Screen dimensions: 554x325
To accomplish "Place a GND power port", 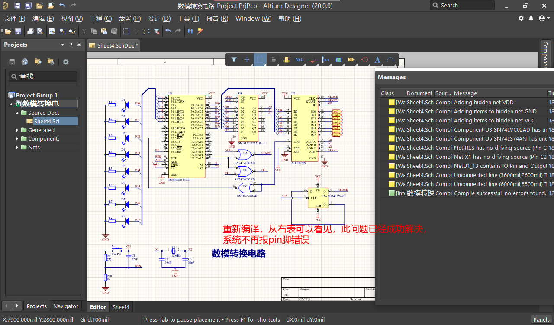I will pyautogui.click(x=312, y=60).
